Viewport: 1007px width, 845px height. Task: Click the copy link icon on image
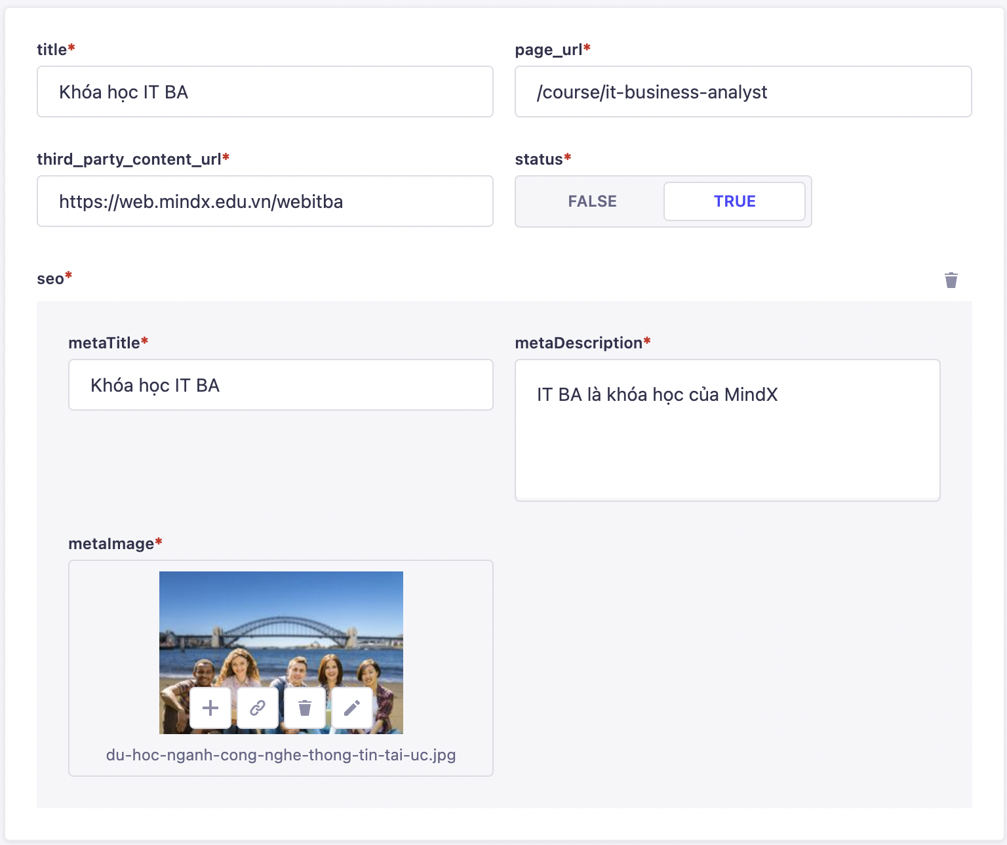[258, 708]
